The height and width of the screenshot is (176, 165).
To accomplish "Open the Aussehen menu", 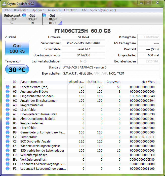I will (x=54, y=10).
